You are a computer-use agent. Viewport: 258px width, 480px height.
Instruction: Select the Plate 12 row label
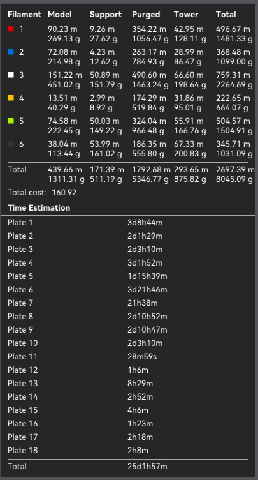[23, 370]
